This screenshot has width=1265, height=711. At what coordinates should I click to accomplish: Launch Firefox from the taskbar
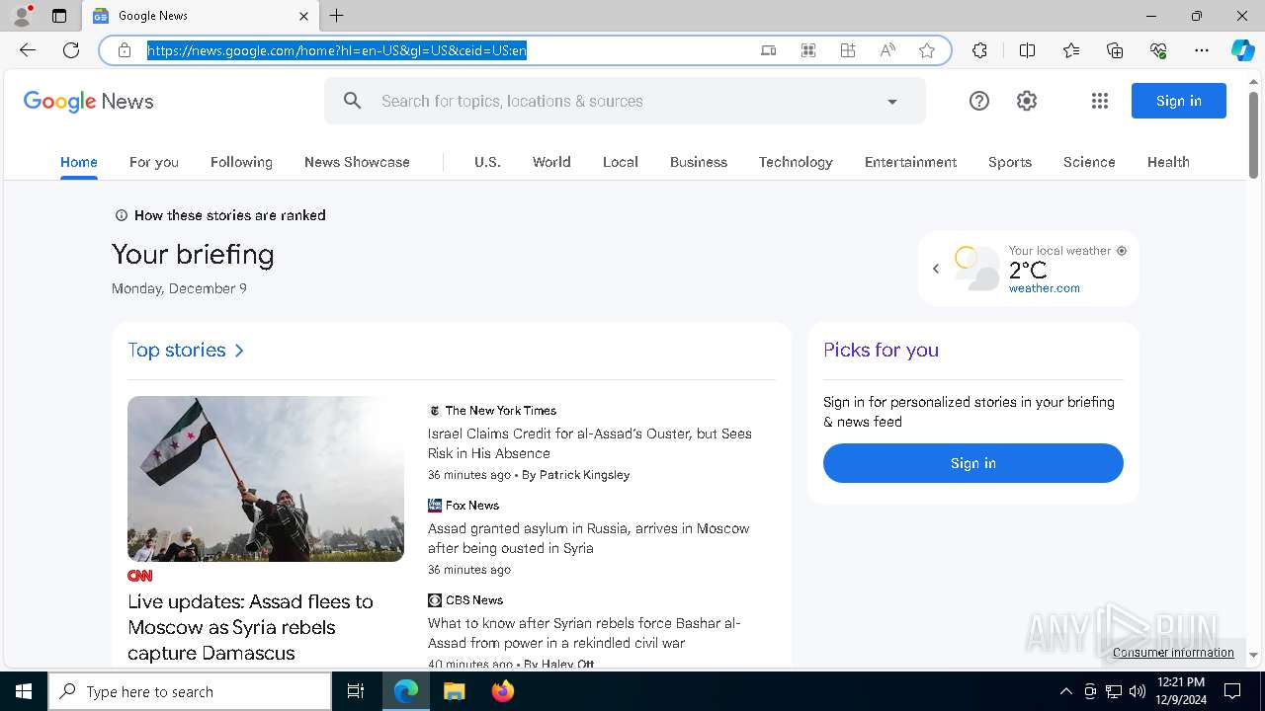coord(503,691)
